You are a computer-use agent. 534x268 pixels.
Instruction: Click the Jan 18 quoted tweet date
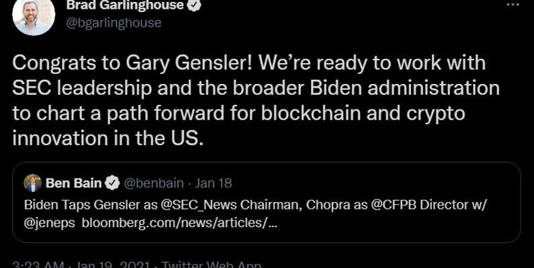pyautogui.click(x=213, y=183)
